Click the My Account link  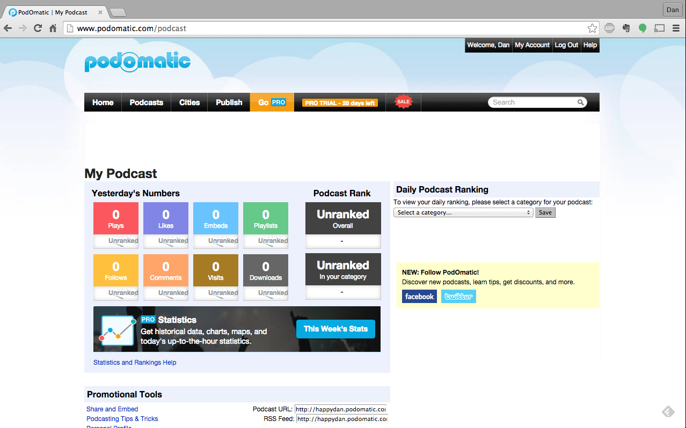[x=532, y=45]
